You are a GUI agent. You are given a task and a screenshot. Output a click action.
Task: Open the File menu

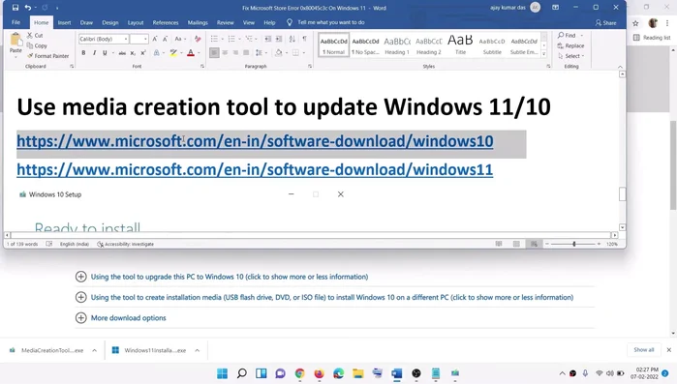tap(15, 22)
